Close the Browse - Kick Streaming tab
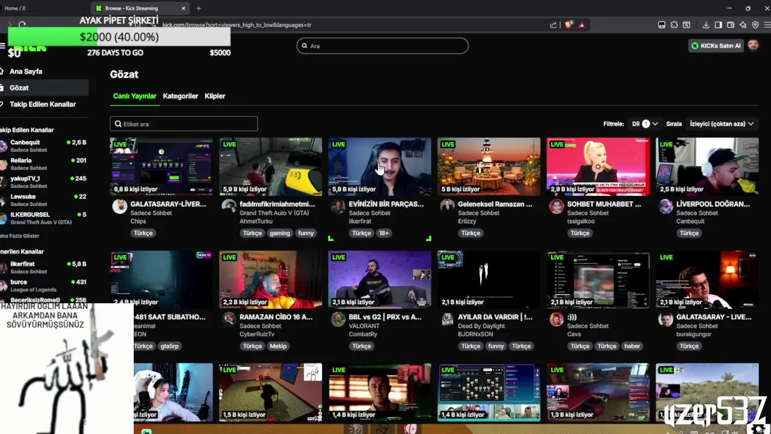 [x=184, y=8]
